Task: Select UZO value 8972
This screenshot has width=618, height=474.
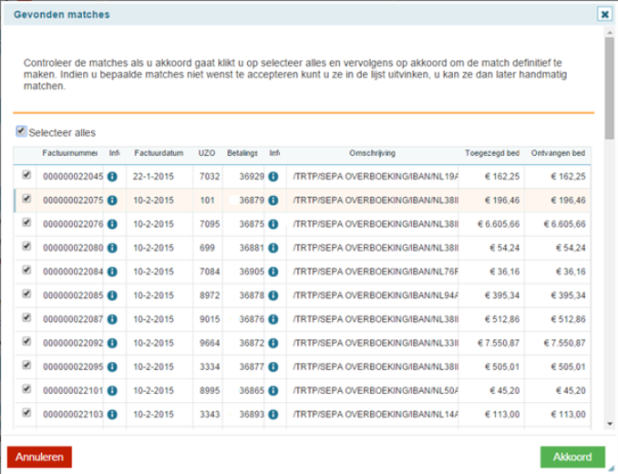Action: tap(210, 295)
